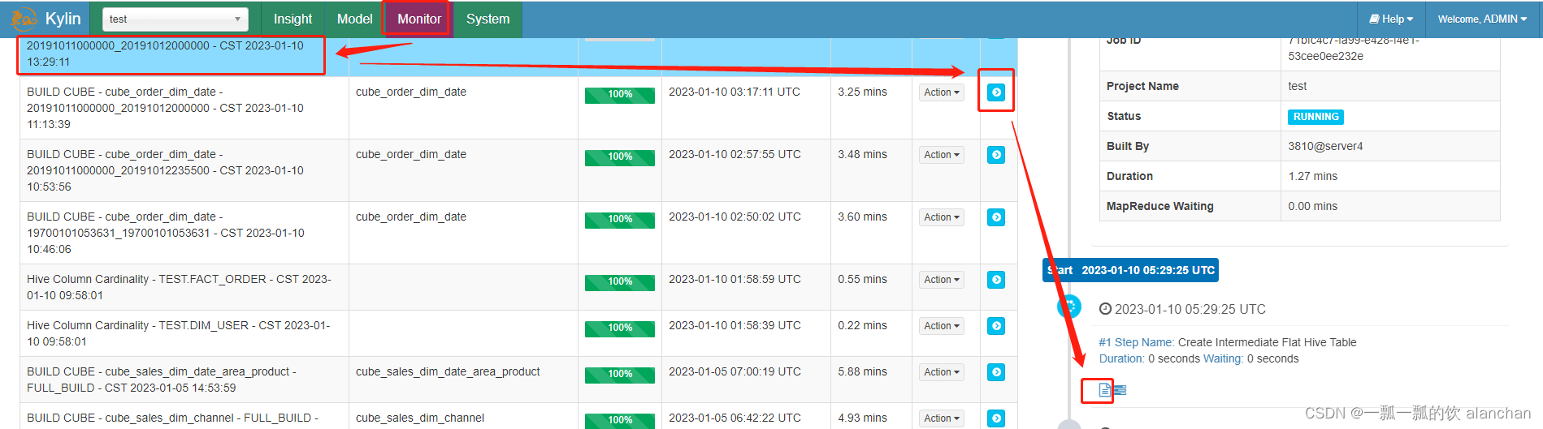Image resolution: width=1543 pixels, height=429 pixels.
Task: Open step log output icon
Action: point(1120,390)
